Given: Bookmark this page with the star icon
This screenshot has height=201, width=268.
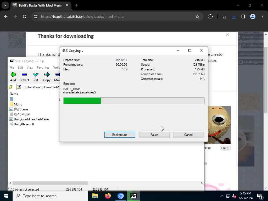Looking at the screenshot, I should 197,16.
